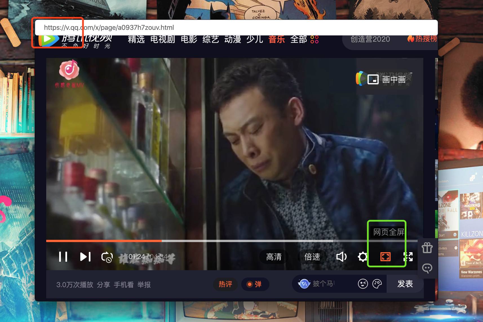Click the URL address bar
Image resolution: width=483 pixels, height=322 pixels.
coord(236,28)
